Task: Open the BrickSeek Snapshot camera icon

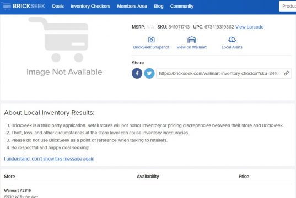Action: (151, 40)
